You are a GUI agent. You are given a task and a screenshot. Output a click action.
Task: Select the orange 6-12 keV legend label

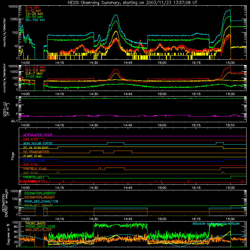pos(33,11)
